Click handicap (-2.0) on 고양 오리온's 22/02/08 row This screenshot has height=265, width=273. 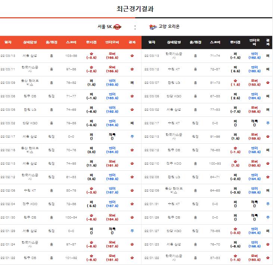[235, 179]
